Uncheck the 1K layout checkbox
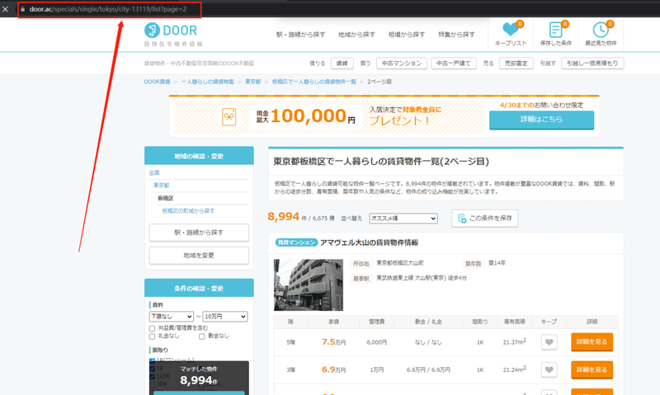Screen dimensions: 660x395 [x=152, y=369]
